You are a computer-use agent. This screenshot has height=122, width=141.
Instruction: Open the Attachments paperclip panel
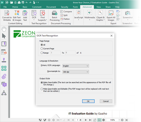click(4, 77)
